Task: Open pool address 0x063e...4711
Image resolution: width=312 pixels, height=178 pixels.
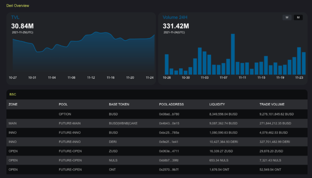Action: click(169, 151)
